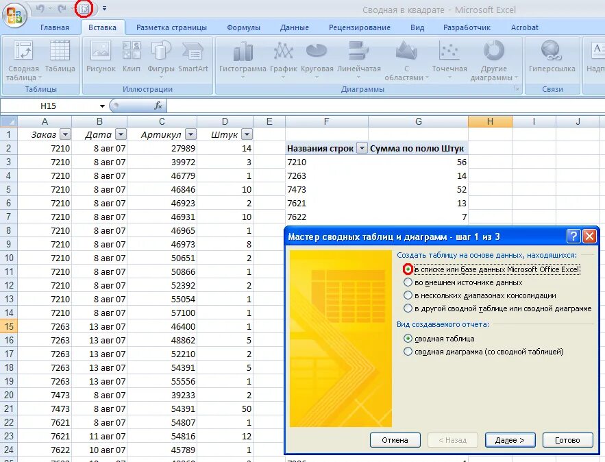
Task: Switch to the Рецензирование tab
Action: pyautogui.click(x=360, y=27)
